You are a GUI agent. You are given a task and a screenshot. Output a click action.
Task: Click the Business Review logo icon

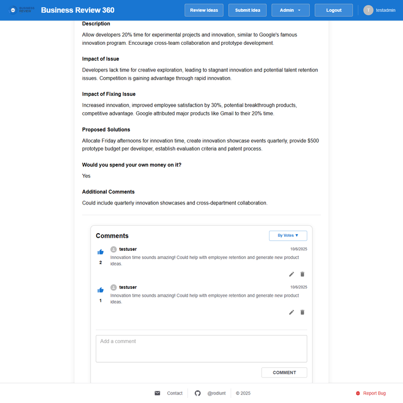14,10
